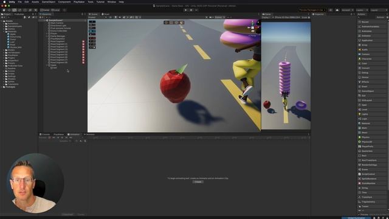Select Main Camera in Hierarchy

pyautogui.click(x=57, y=23)
